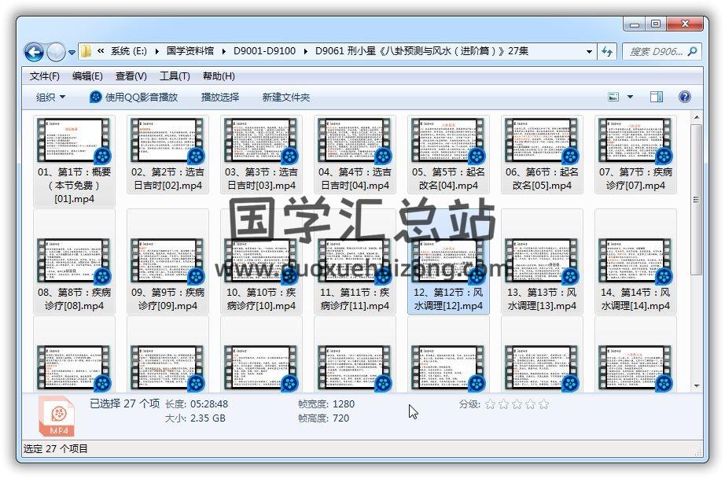Select video 13、第13节：风水调理[13].mp4
725x479 pixels.
click(x=542, y=261)
